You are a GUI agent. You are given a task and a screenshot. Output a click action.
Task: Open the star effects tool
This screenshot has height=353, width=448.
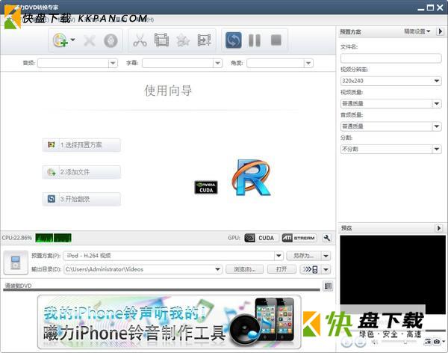click(183, 40)
